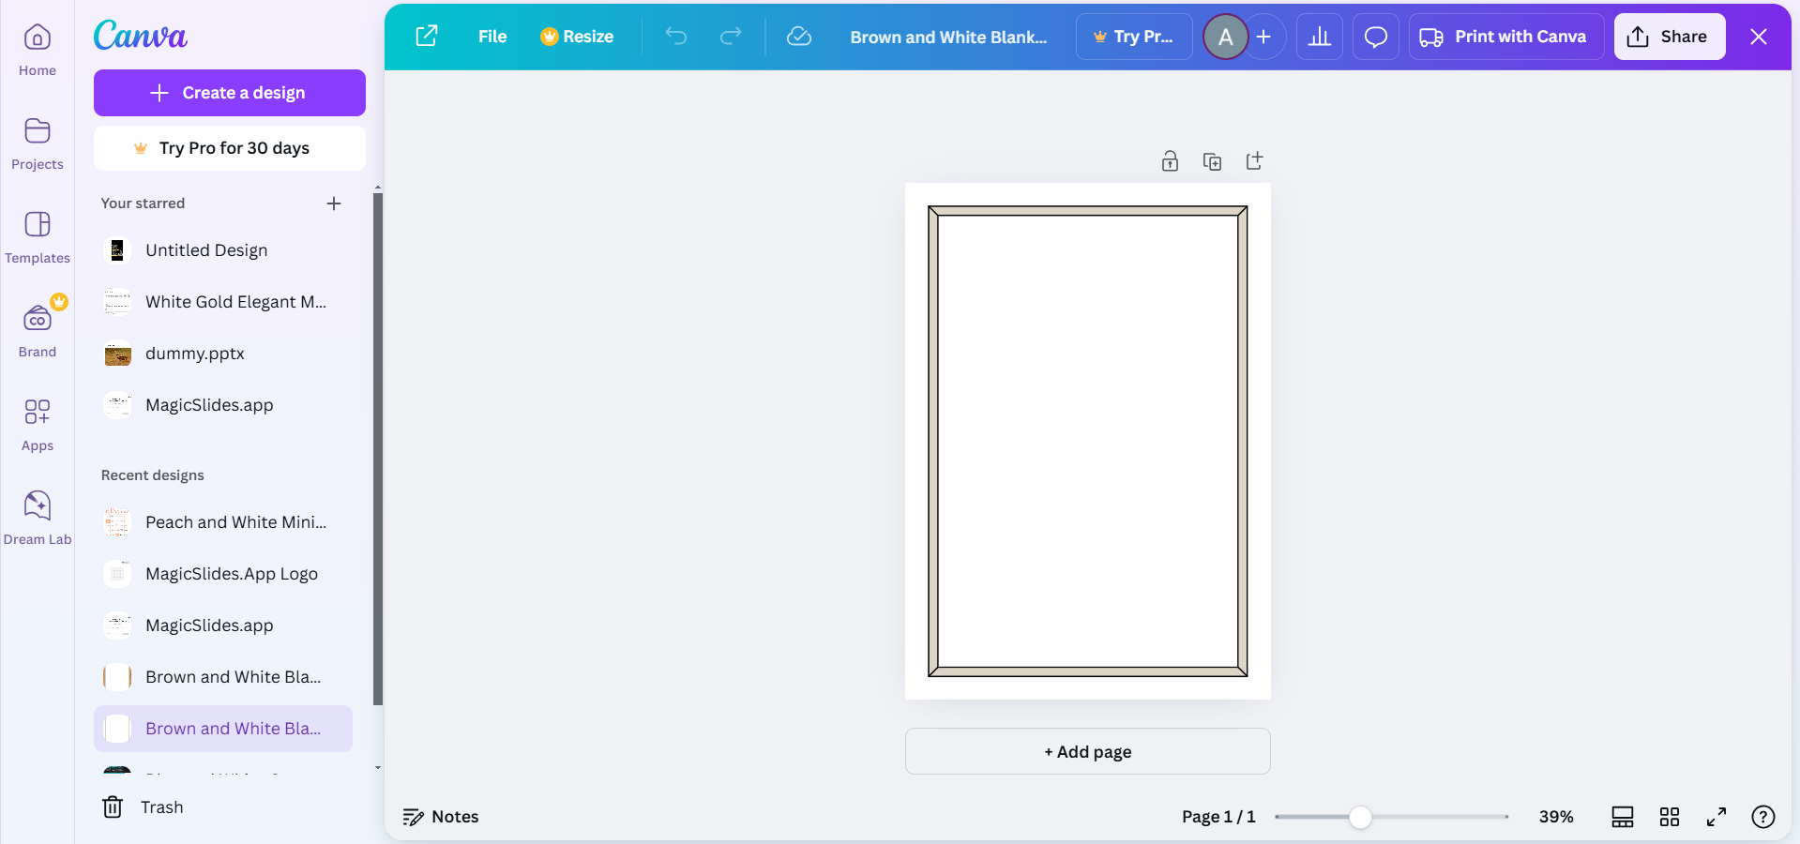This screenshot has height=844, width=1800.
Task: Open the comments icon
Action: click(x=1376, y=37)
